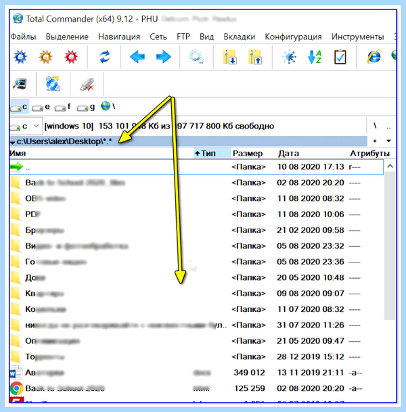Select the folder starting with 'OB'
The image size is (406, 412).
(x=196, y=198)
